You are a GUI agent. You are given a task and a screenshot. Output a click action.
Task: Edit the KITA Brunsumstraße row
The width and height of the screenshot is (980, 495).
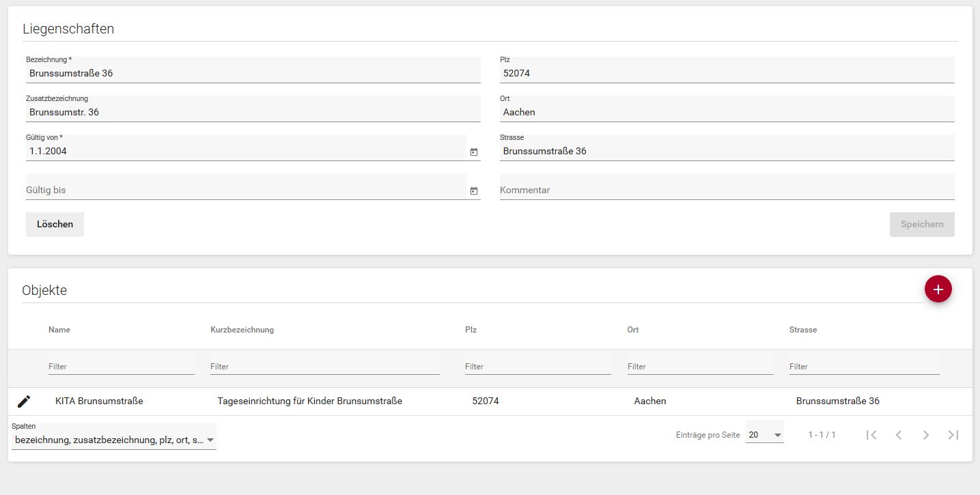[x=24, y=401]
